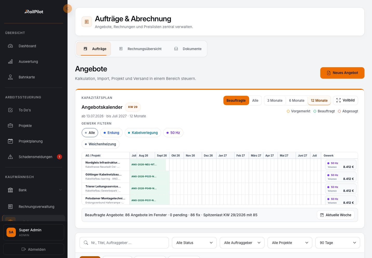The width and height of the screenshot is (372, 258).
Task: Click the RailPilot logo
Action: pyautogui.click(x=34, y=12)
